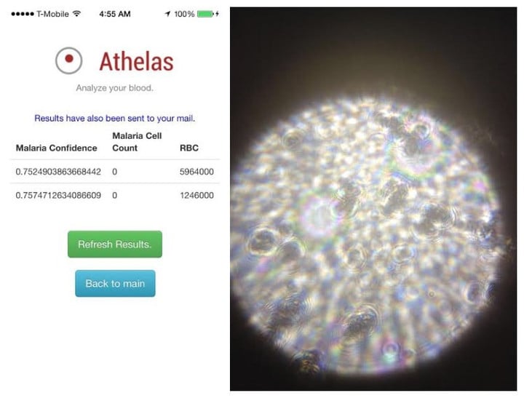This screenshot has width=524, height=398.
Task: Tap the Athelas red dot logo icon
Action: pyautogui.click(x=69, y=60)
